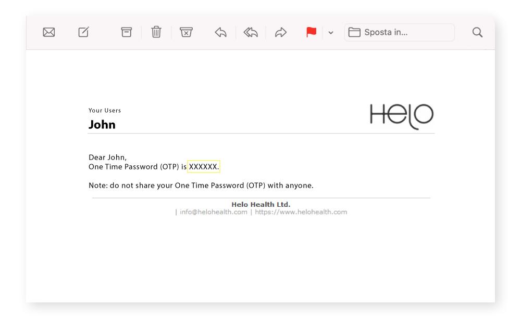
Task: Click the highlighted XXXXXX OTP code
Action: [x=203, y=167]
